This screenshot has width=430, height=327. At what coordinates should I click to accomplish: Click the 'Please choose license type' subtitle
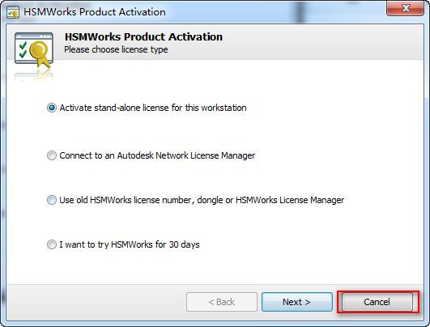click(x=116, y=49)
